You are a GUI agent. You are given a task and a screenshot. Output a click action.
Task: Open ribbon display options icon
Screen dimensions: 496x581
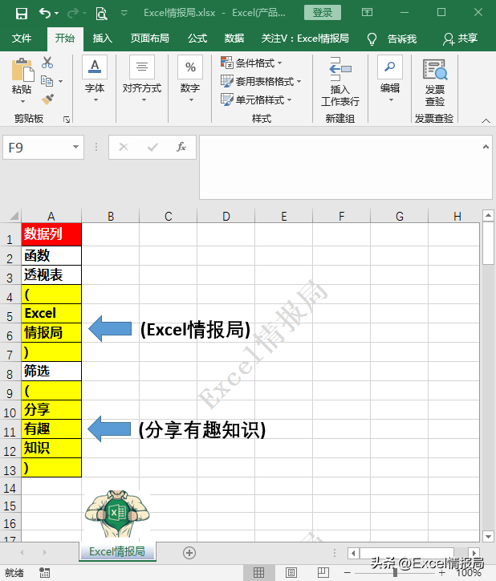click(367, 12)
